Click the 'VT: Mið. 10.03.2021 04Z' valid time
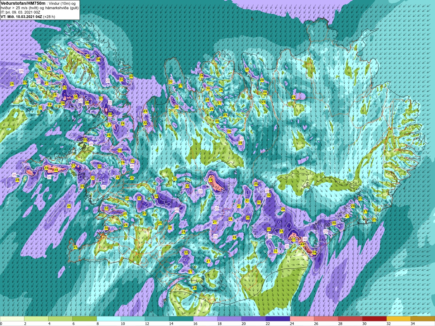Viewport: 435px width, 326px height. [x=21, y=17]
